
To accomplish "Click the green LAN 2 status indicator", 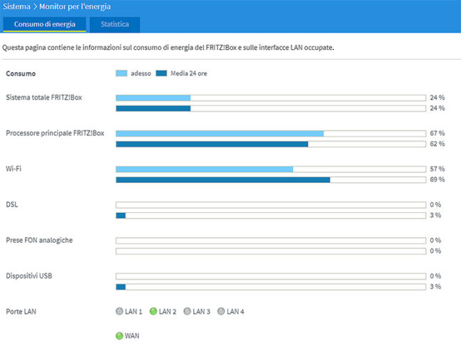I will click(x=152, y=311).
